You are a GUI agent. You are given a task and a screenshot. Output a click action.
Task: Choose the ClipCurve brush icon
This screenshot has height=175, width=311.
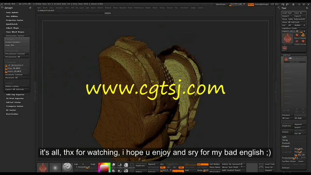pyautogui.click(x=114, y=166)
